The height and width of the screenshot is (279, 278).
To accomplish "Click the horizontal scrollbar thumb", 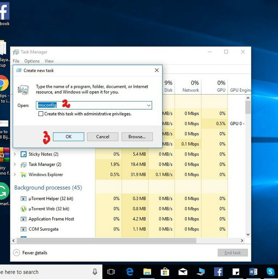I will [x=106, y=241].
